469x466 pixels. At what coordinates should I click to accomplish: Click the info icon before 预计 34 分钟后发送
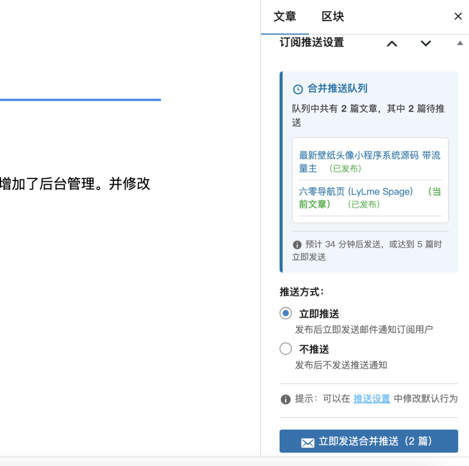[297, 244]
